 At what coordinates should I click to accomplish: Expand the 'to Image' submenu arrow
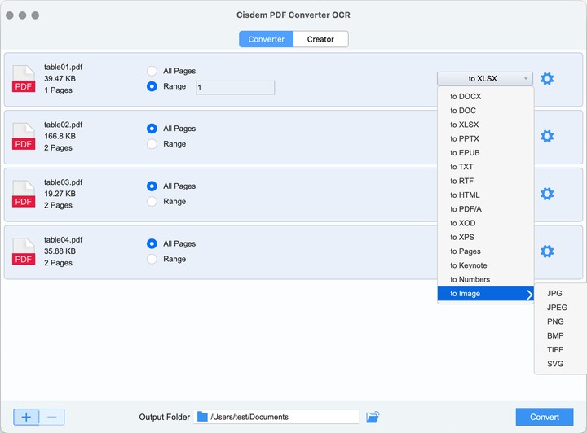click(529, 295)
